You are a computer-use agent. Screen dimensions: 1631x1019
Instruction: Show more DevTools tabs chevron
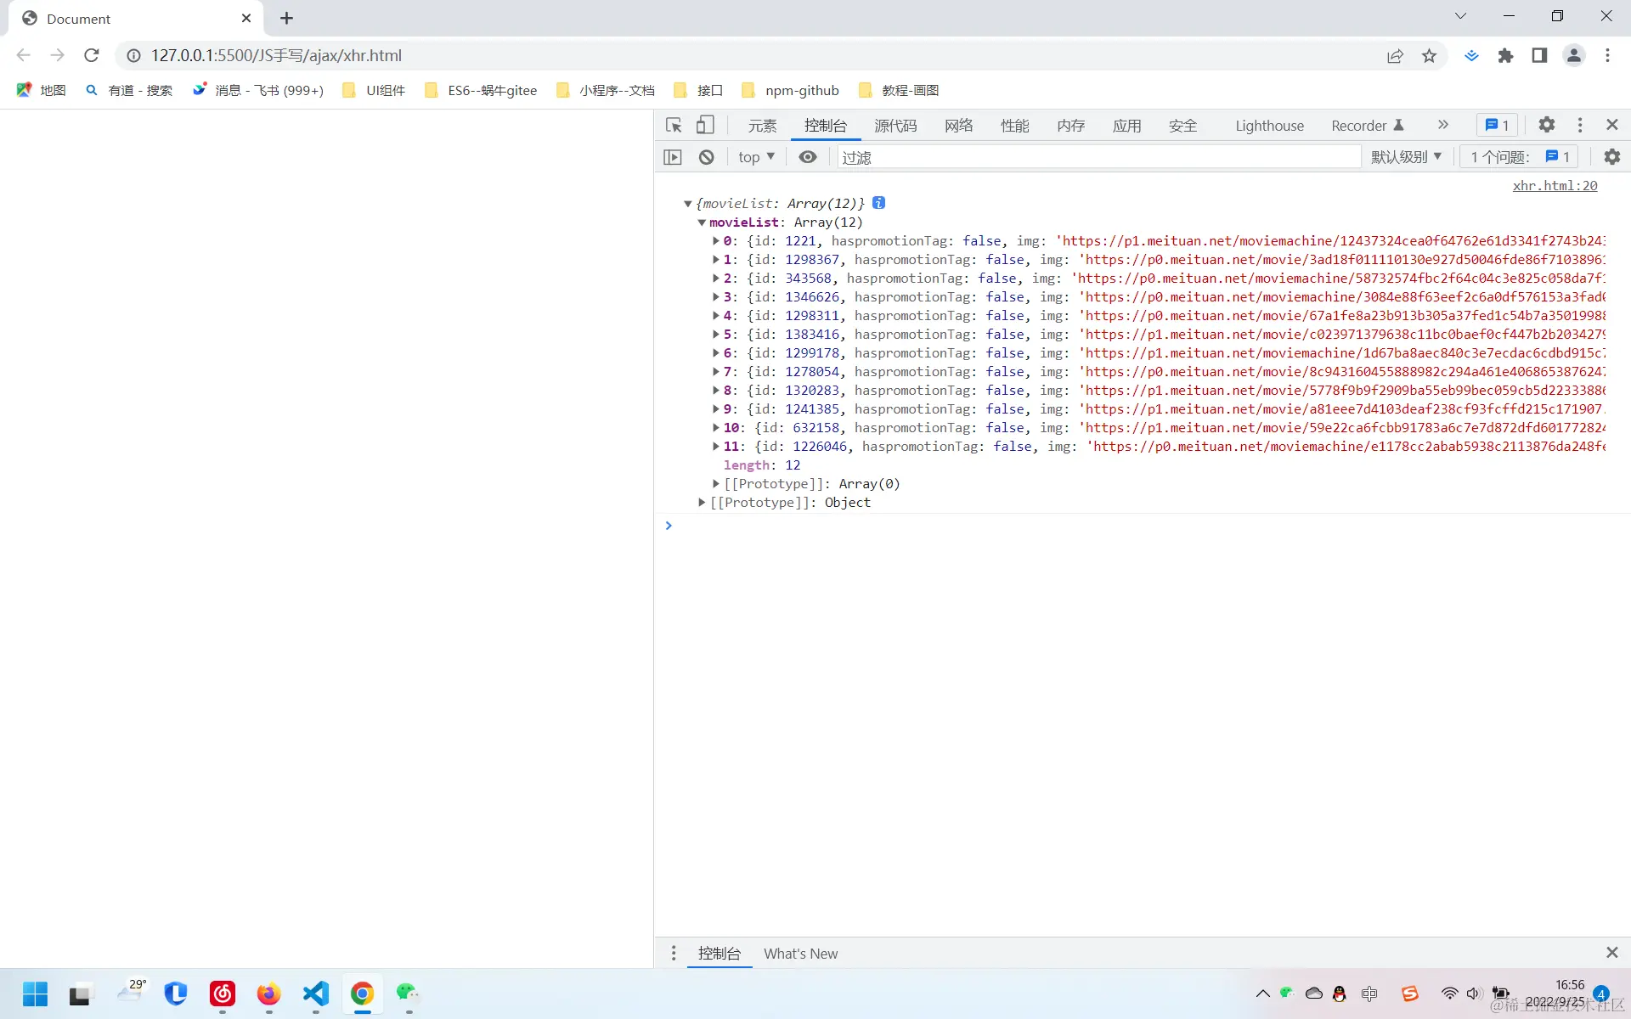click(1442, 125)
